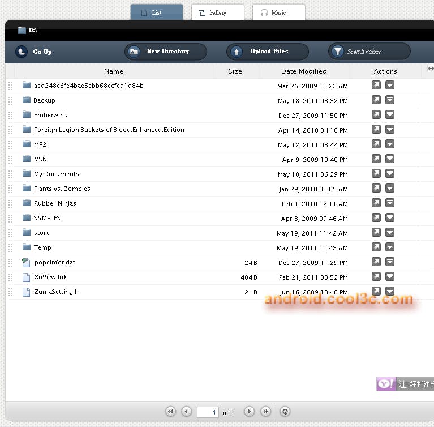
Task: Click the Search Folder input field
Action: (x=373, y=52)
